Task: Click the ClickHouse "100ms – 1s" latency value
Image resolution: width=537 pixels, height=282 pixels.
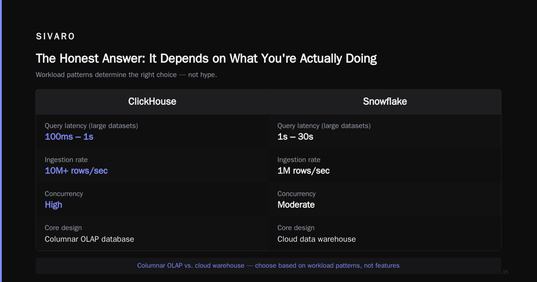Action: coord(69,137)
